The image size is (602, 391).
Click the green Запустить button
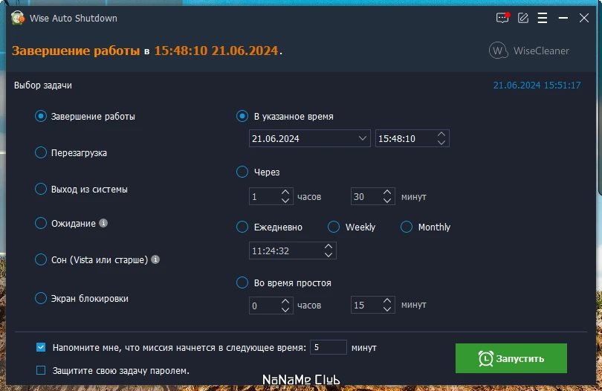point(511,358)
